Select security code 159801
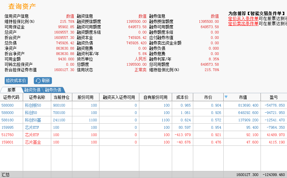The height and width of the screenshot is (178, 287). pyautogui.click(x=7, y=142)
